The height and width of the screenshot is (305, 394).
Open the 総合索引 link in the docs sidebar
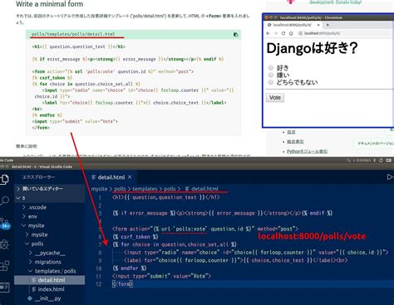click(295, 142)
